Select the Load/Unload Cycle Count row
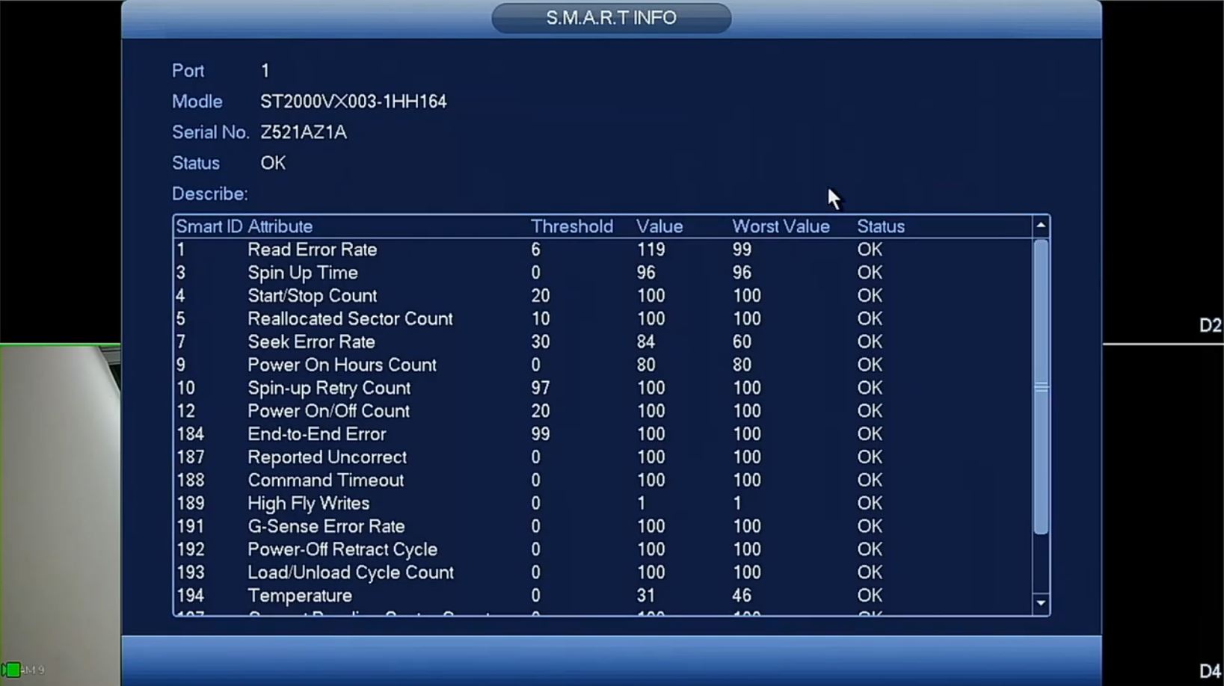This screenshot has height=686, width=1224. click(x=603, y=572)
